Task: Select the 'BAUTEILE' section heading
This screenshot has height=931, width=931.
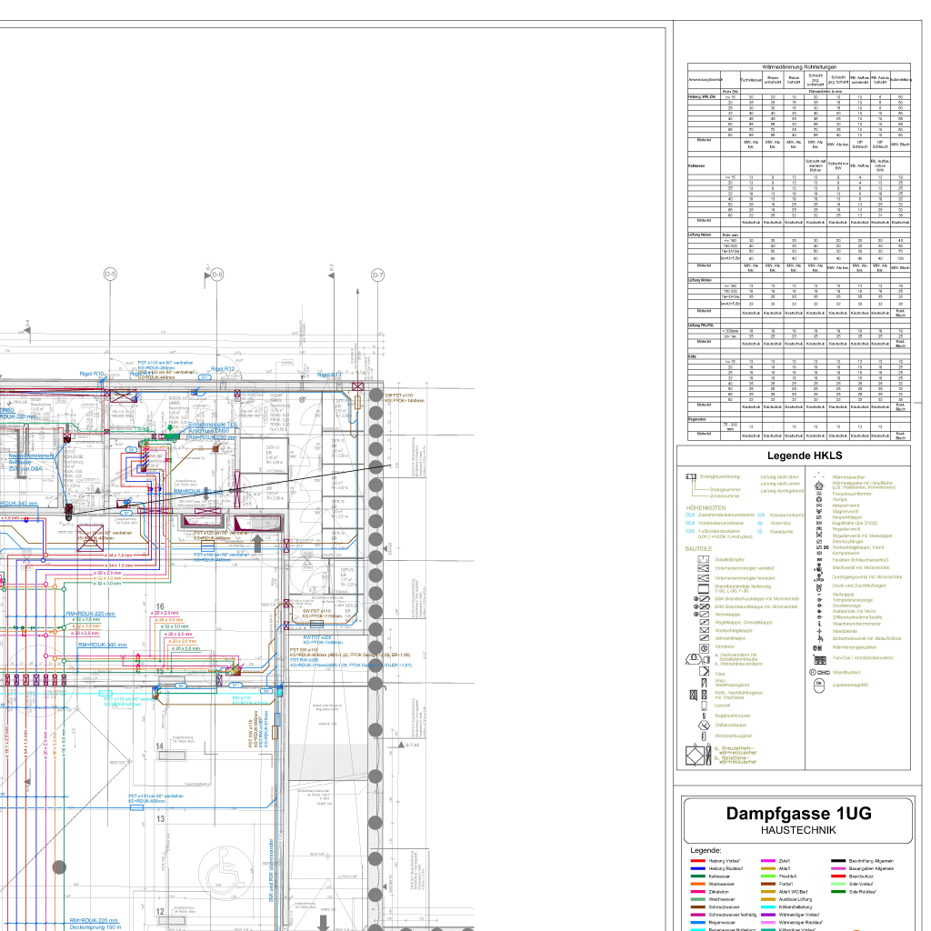Action: (698, 549)
